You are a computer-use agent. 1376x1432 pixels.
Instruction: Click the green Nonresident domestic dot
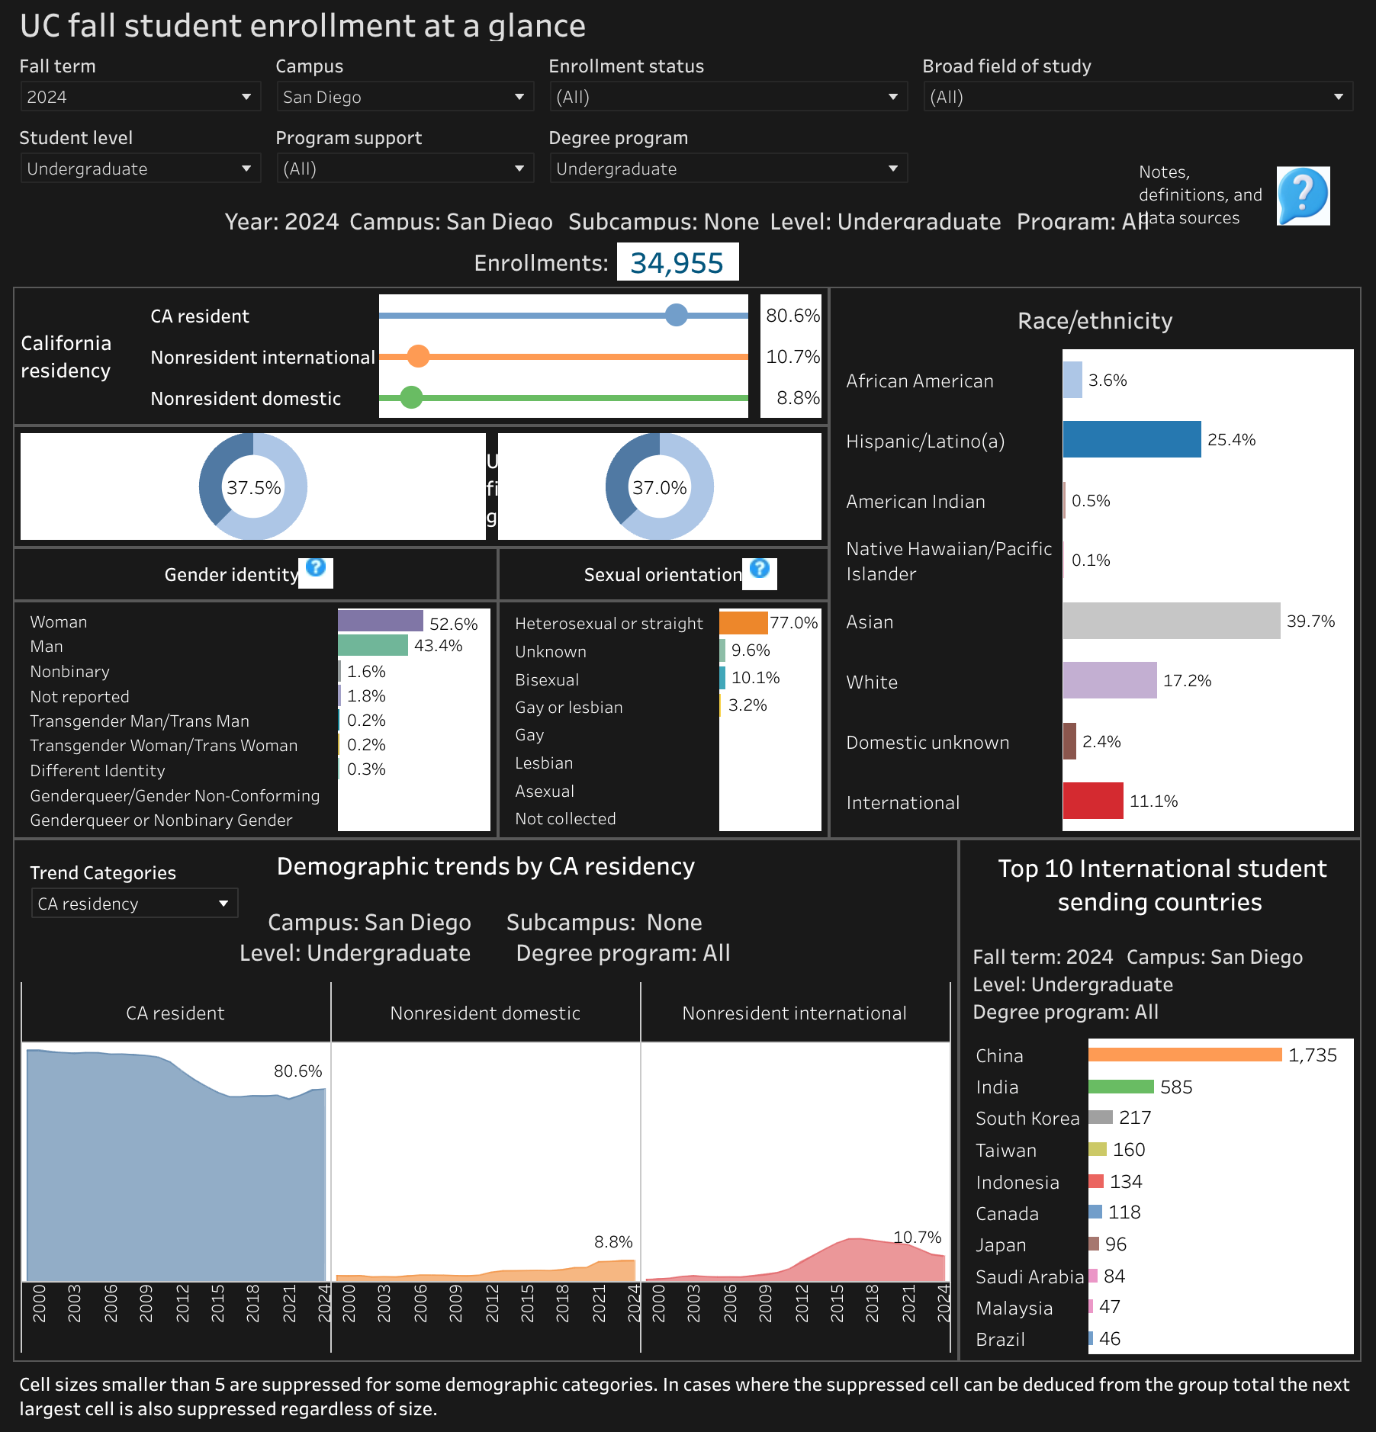pyautogui.click(x=411, y=397)
